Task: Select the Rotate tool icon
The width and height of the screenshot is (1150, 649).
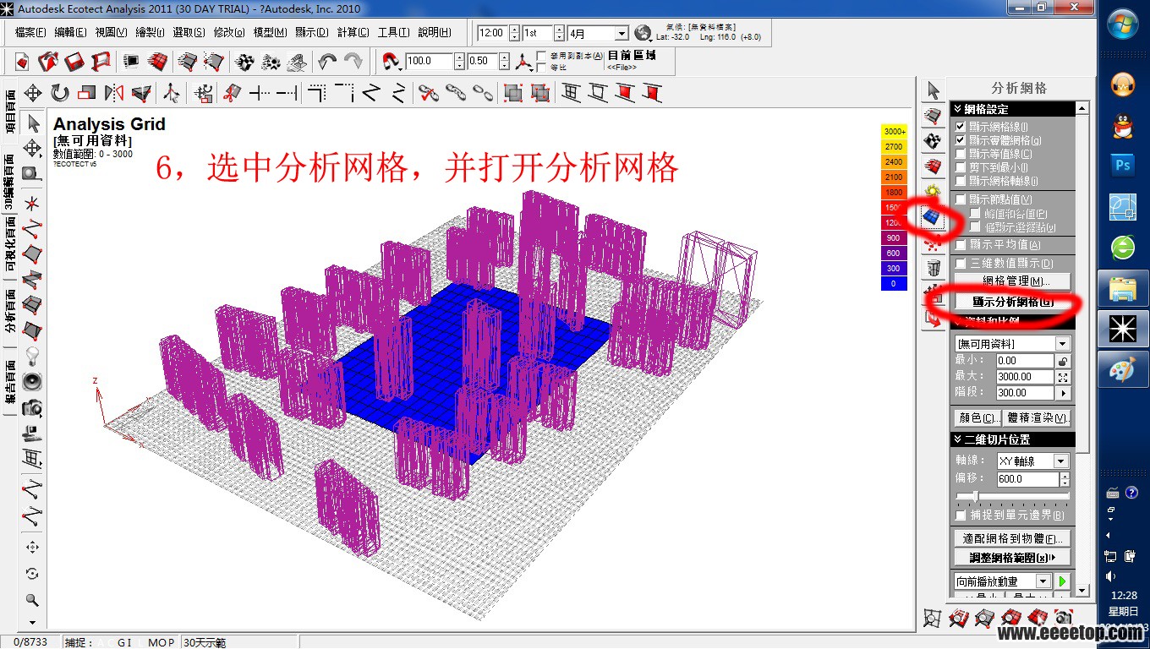Action: point(60,93)
